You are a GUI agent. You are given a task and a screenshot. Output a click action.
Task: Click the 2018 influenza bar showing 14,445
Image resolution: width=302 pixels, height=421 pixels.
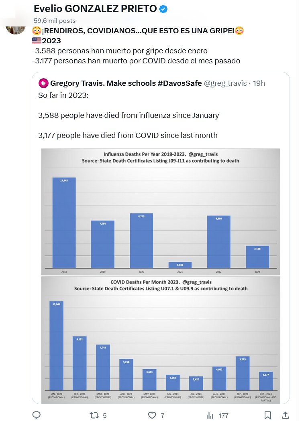[x=64, y=223]
